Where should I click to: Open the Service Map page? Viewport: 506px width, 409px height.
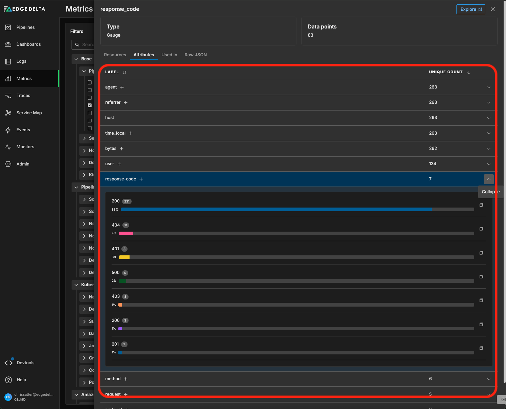tap(29, 113)
